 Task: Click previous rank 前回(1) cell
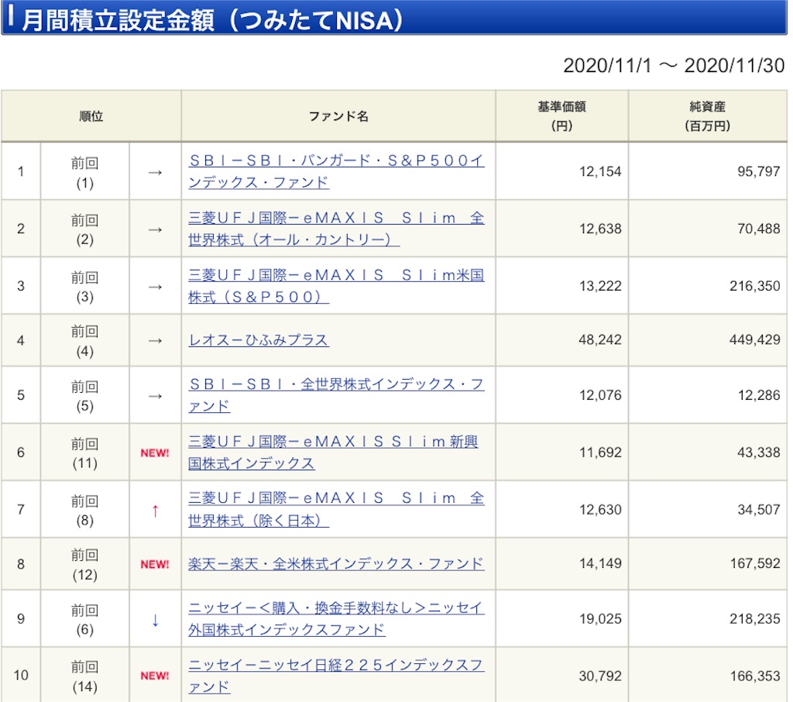[85, 173]
